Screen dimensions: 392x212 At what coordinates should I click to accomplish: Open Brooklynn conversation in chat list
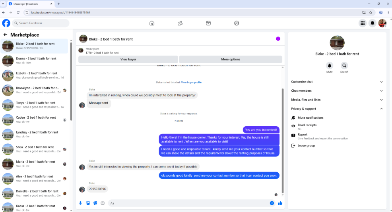[x=34, y=90]
